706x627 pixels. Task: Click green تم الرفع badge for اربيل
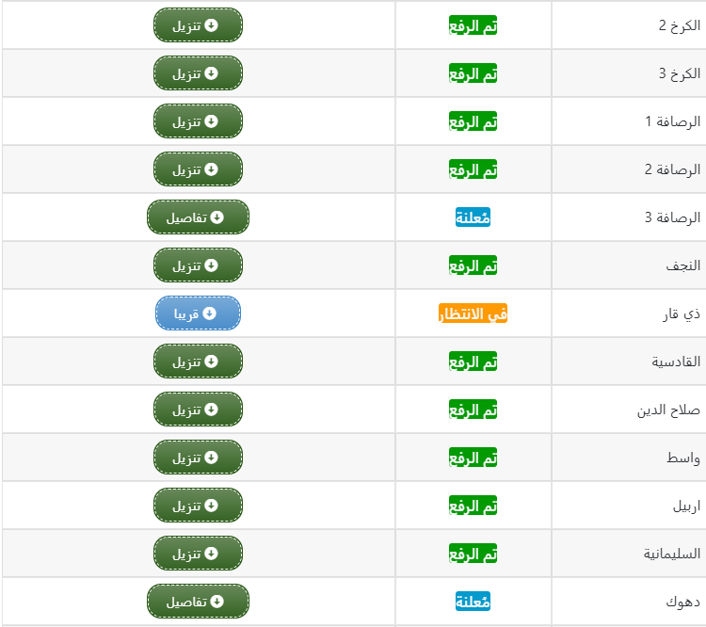[473, 506]
